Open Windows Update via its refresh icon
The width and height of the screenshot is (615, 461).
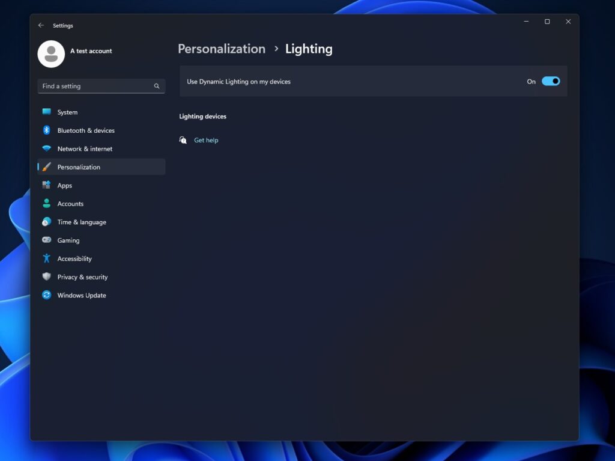(47, 295)
